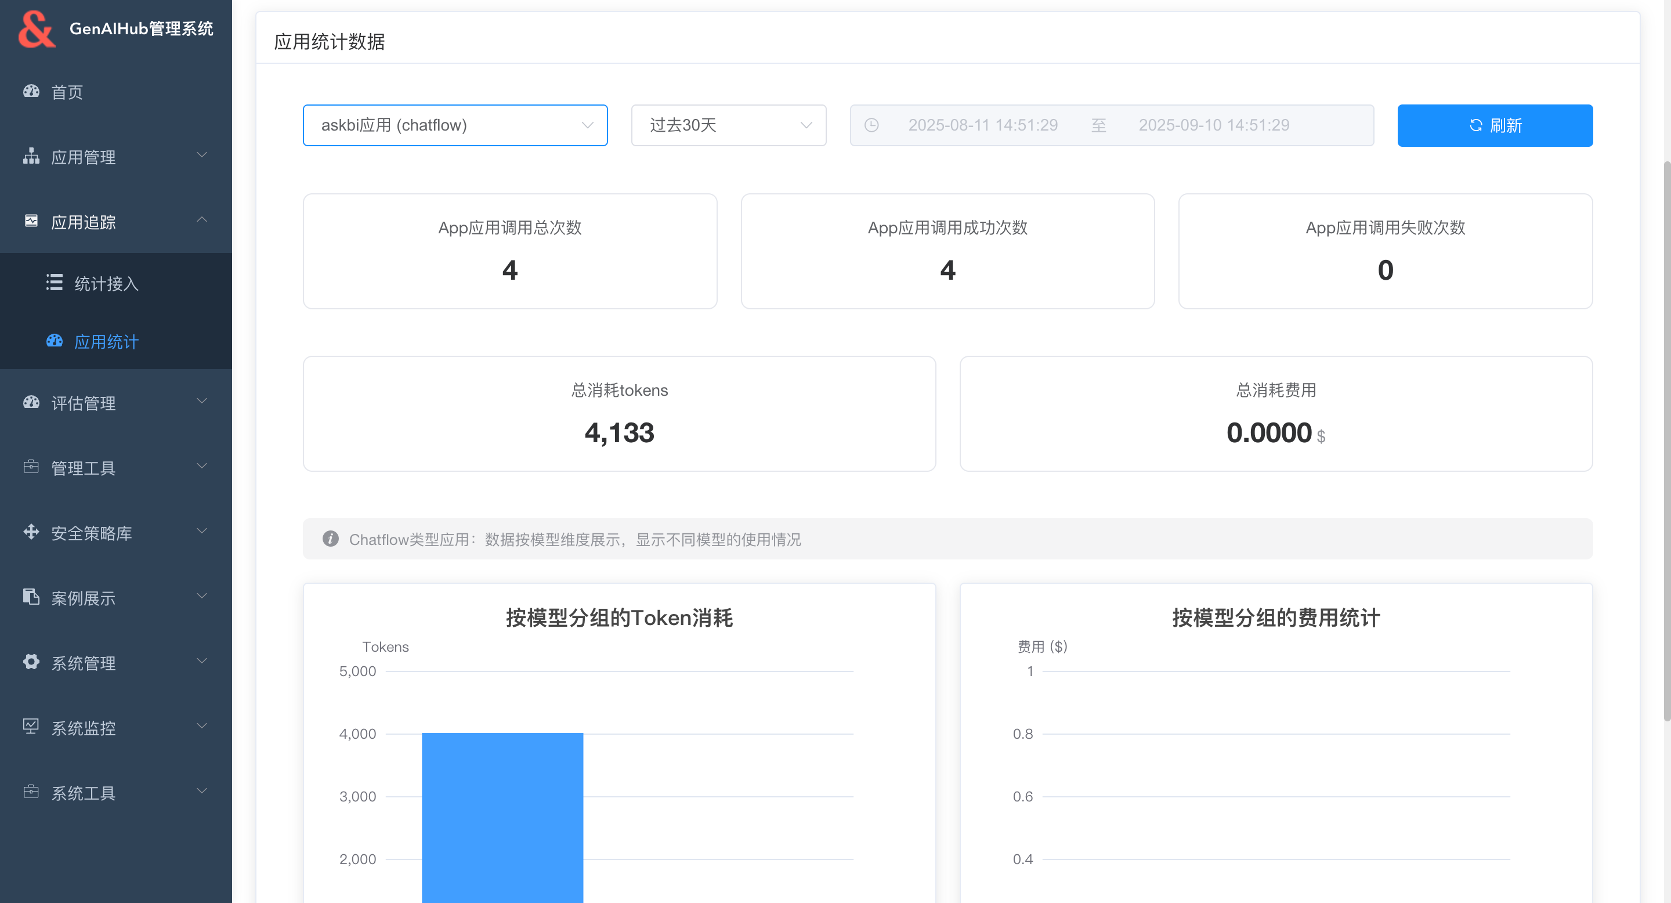1671x903 pixels.
Task: Open the 过去30天 time range dropdown
Action: pos(729,125)
